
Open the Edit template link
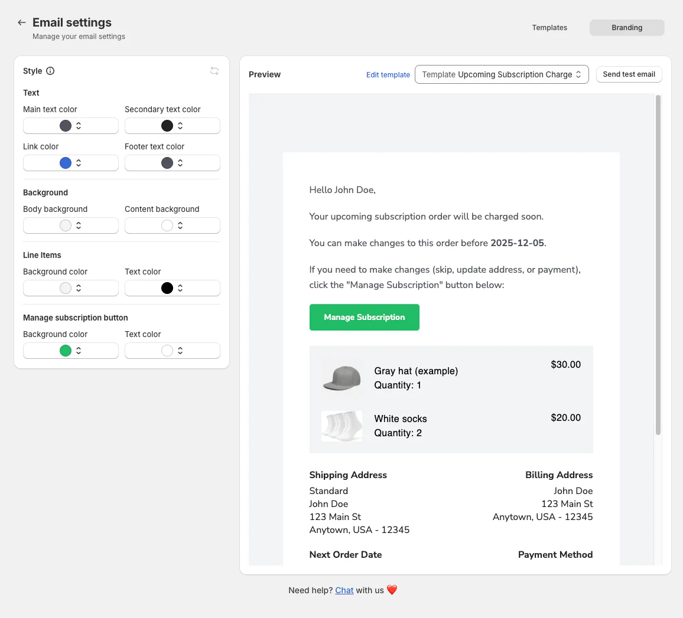click(388, 74)
